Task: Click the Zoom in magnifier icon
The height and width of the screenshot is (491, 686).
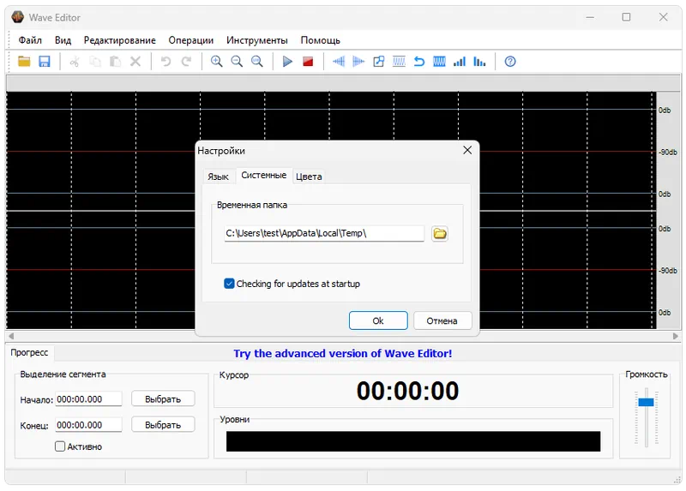Action: pos(217,62)
